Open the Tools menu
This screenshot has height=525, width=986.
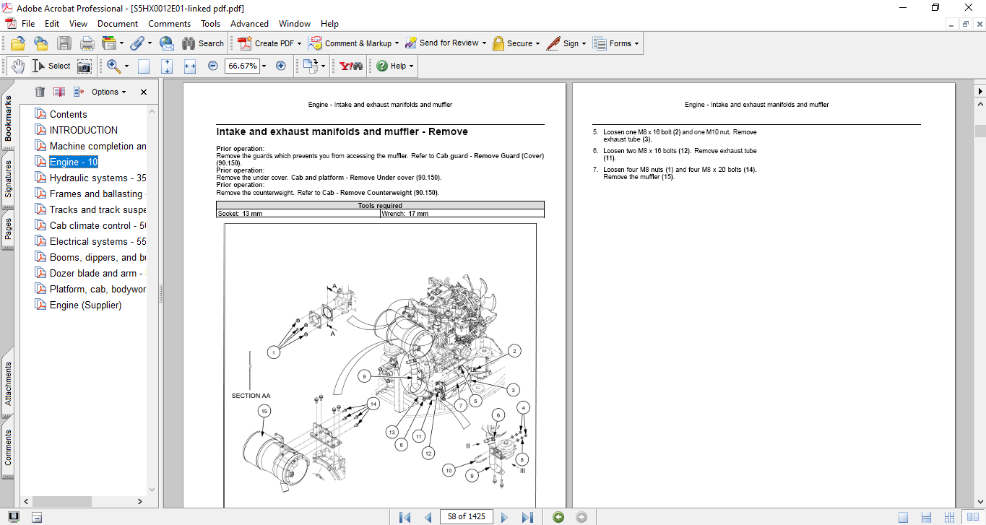tap(211, 24)
